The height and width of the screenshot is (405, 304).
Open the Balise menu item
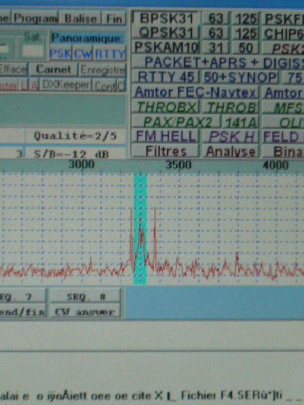[x=81, y=18]
